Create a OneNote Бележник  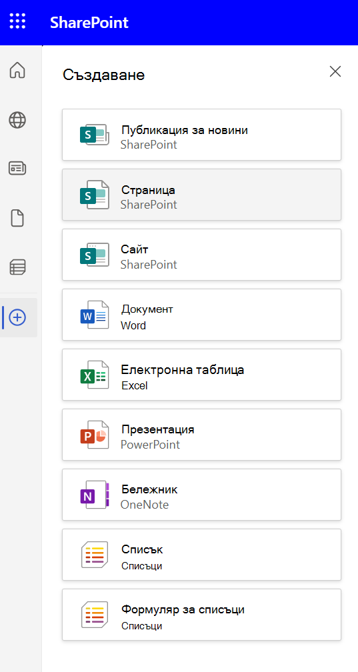pyautogui.click(x=201, y=495)
